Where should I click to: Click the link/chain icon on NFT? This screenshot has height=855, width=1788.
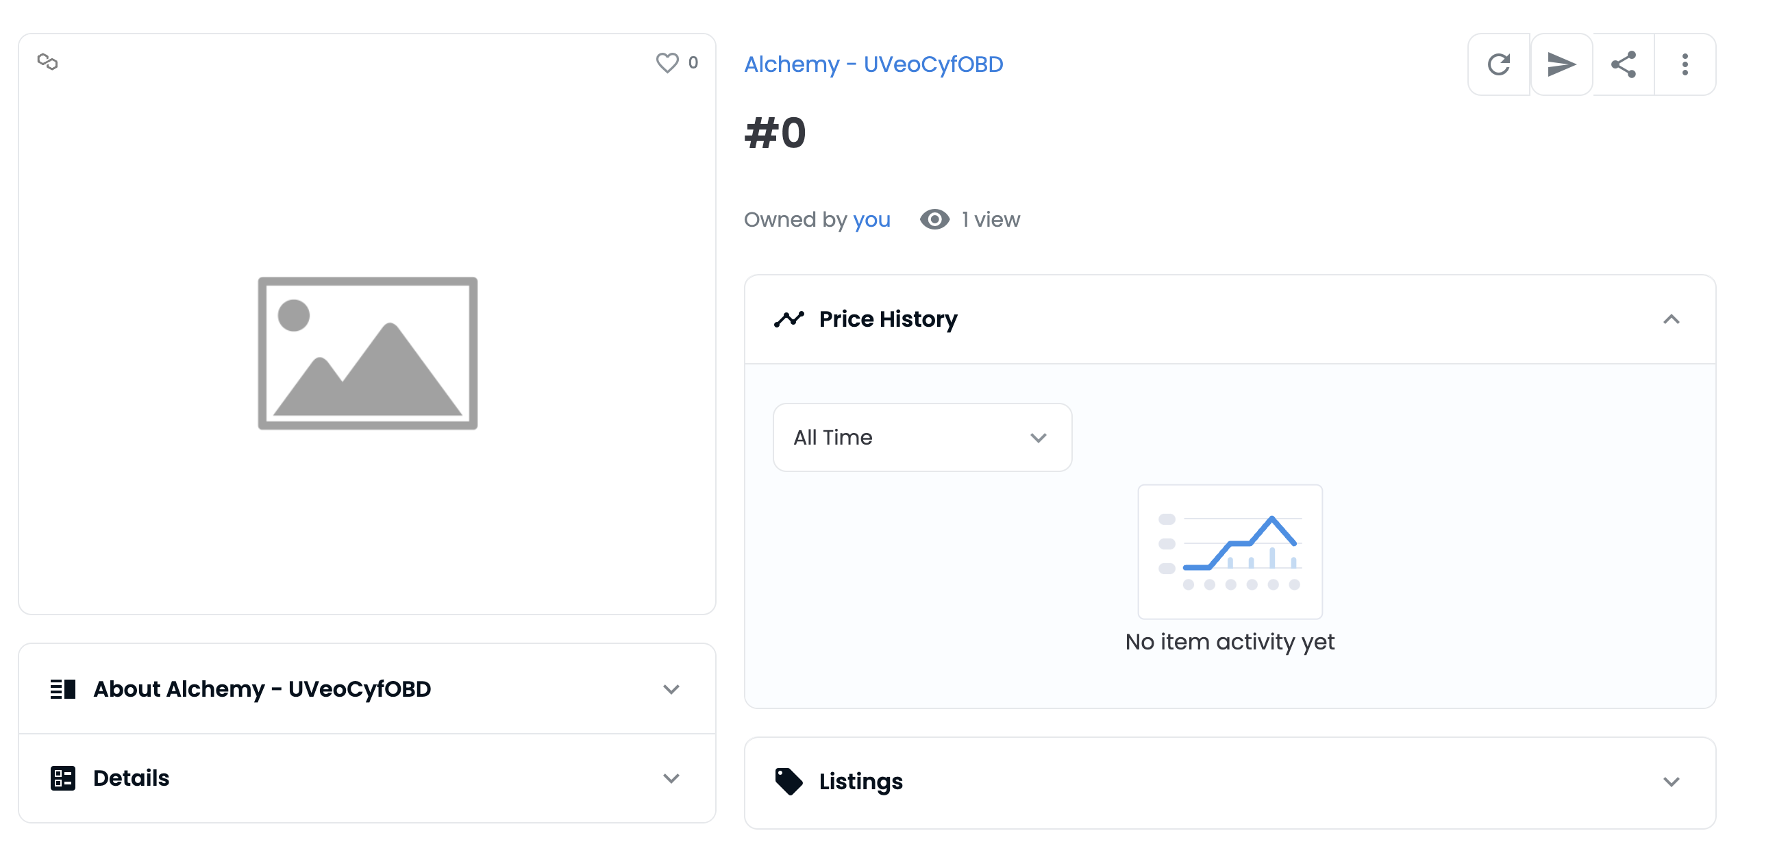coord(47,62)
